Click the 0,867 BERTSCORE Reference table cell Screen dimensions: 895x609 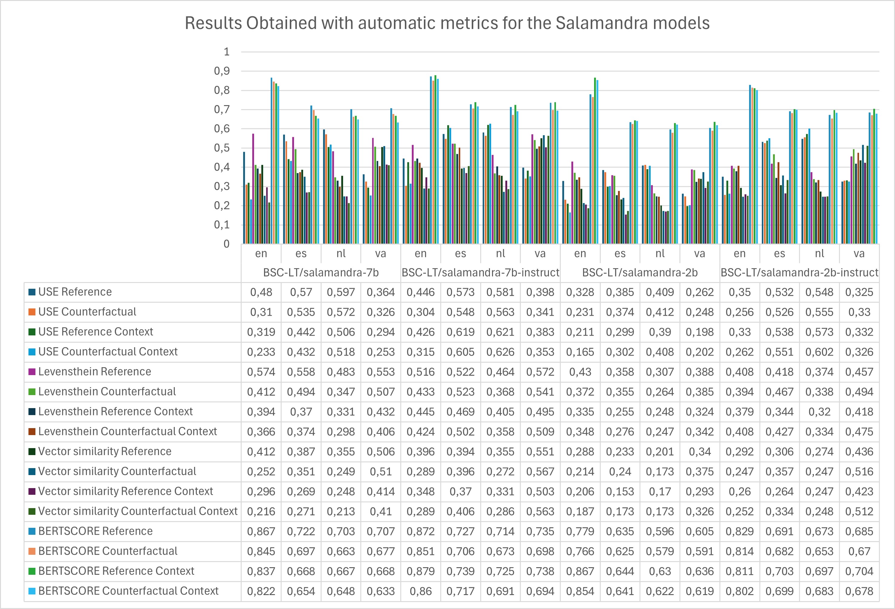coord(261,531)
